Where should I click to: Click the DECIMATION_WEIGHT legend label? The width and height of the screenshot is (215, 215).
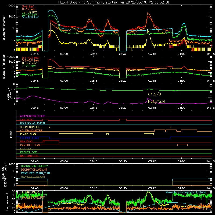pyautogui.click(x=34, y=170)
